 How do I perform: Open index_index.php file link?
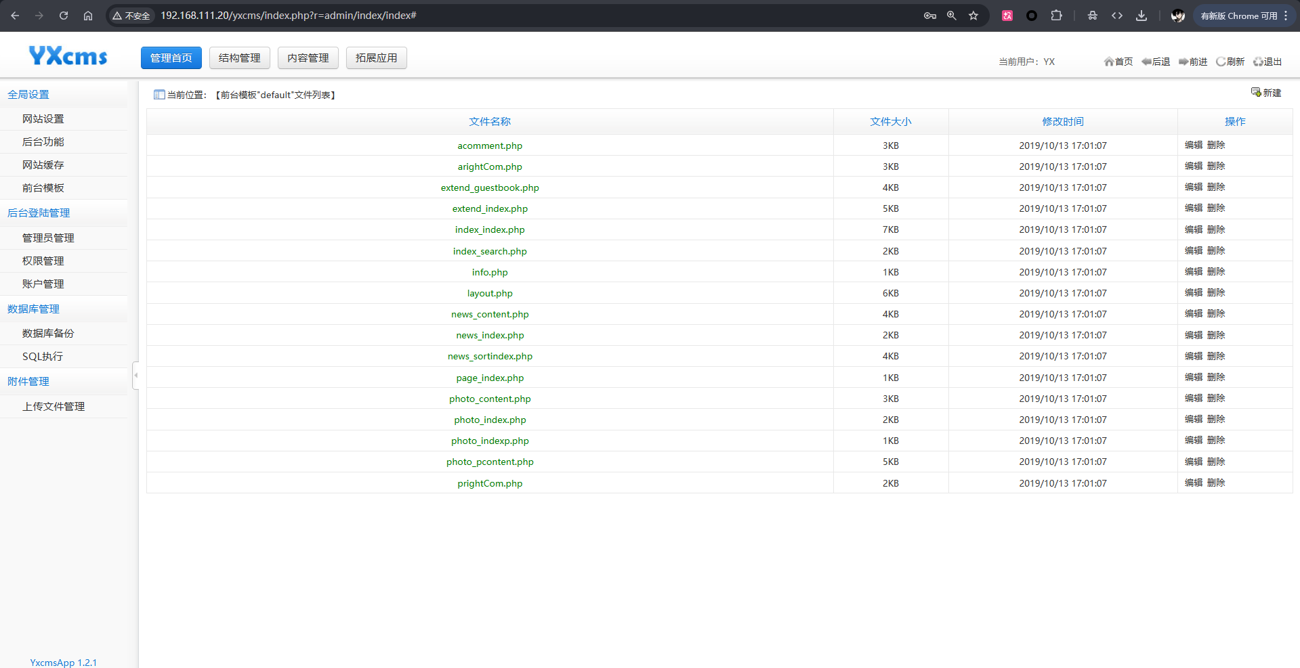(490, 230)
